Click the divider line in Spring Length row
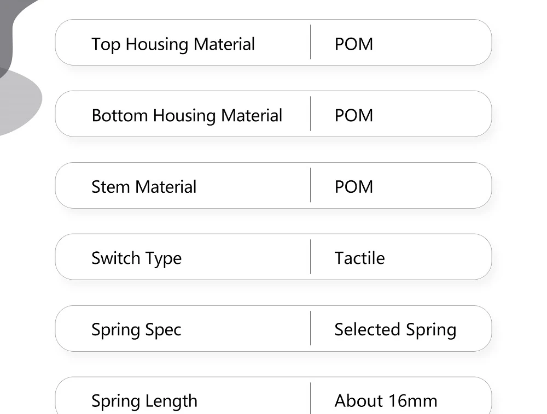This screenshot has width=547, height=414. (x=311, y=398)
